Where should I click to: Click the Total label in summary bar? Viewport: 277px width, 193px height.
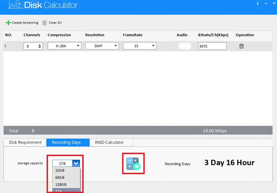[x=13, y=131]
